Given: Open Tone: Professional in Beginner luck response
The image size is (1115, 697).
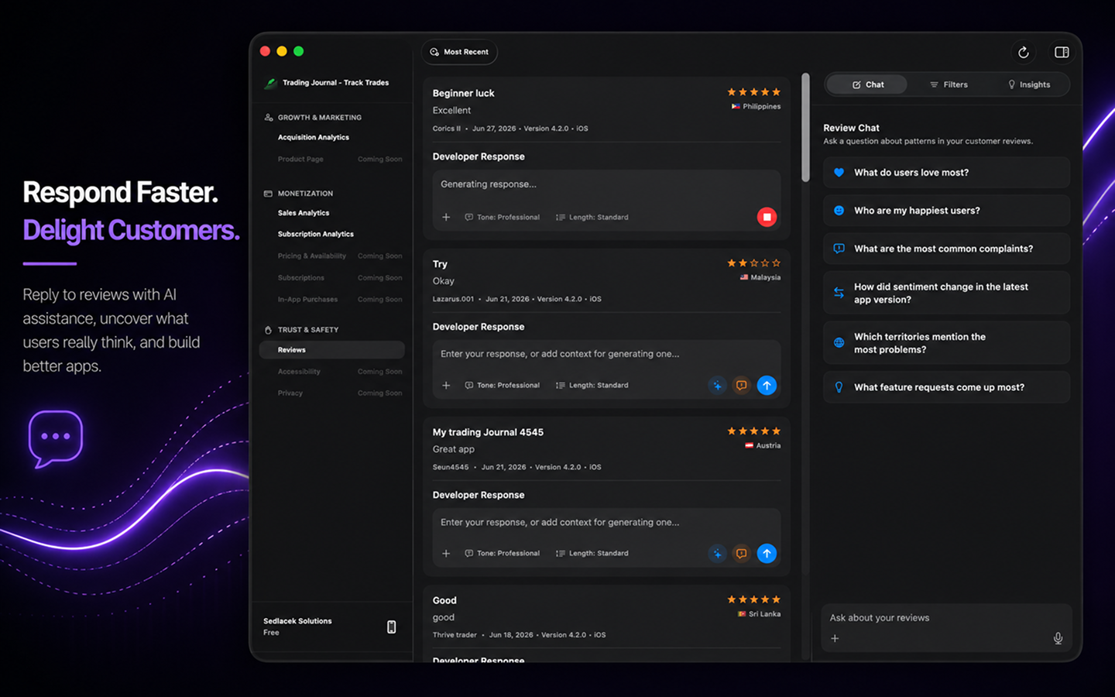Looking at the screenshot, I should coord(502,217).
